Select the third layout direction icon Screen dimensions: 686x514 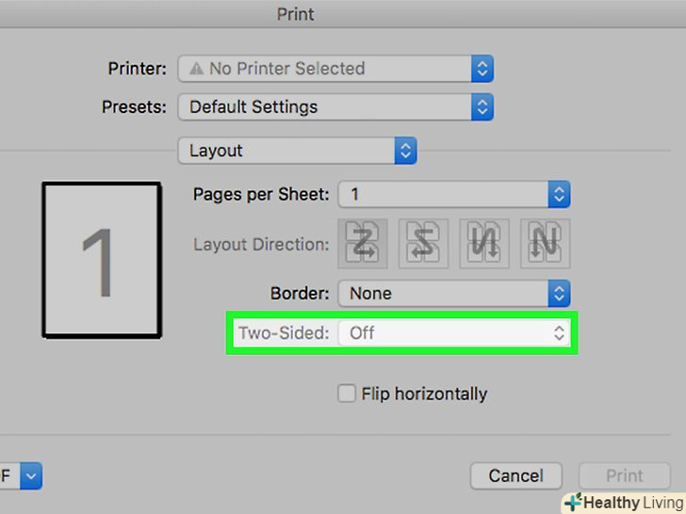(484, 244)
